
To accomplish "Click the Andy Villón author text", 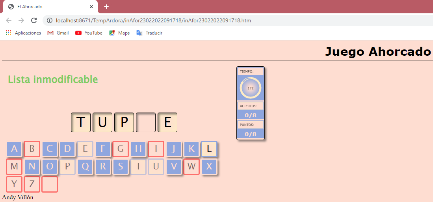I will (18, 197).
